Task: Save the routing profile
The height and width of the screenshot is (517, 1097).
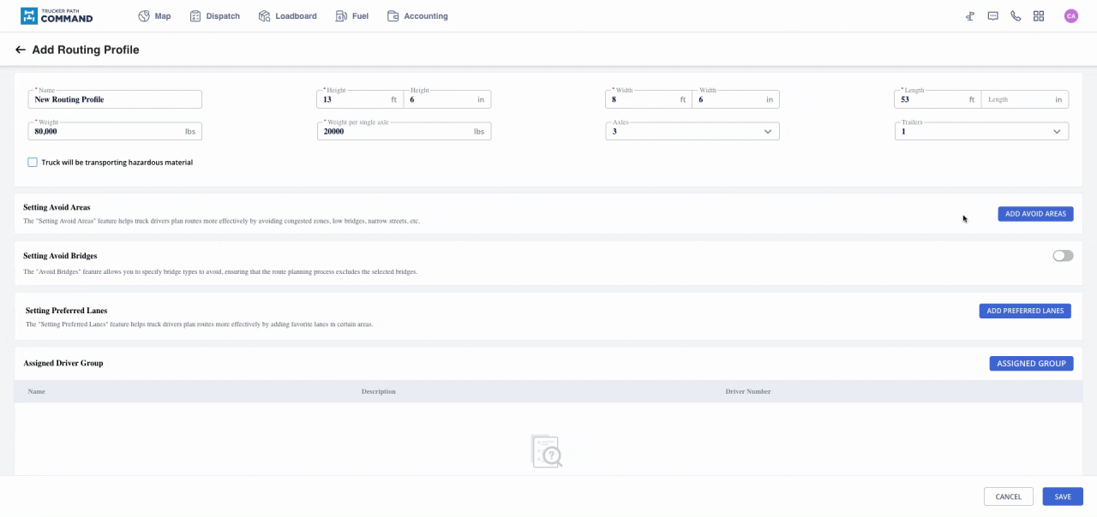Action: coord(1063,496)
